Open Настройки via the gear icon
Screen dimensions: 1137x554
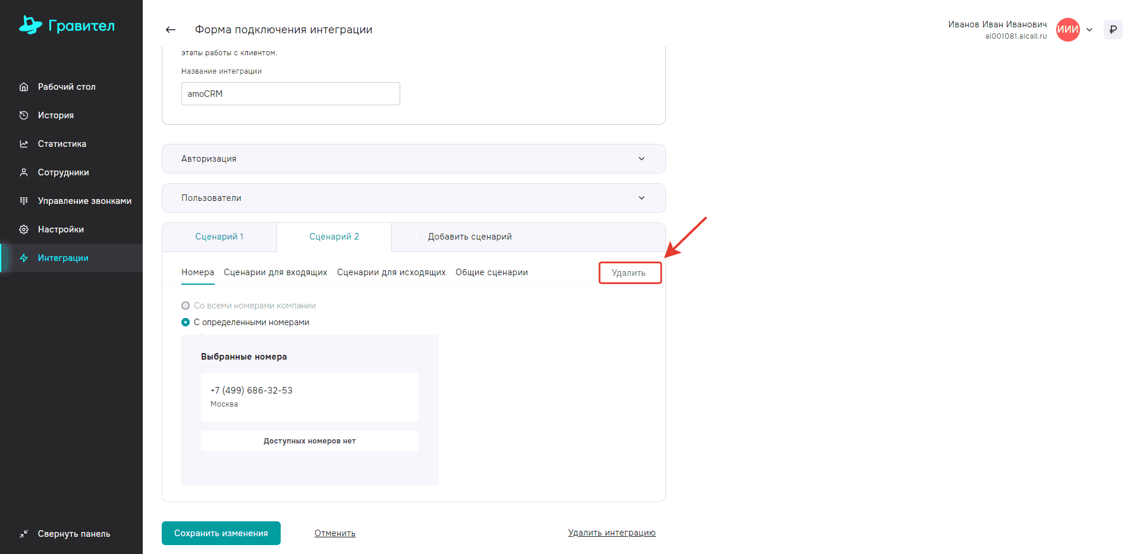(24, 229)
